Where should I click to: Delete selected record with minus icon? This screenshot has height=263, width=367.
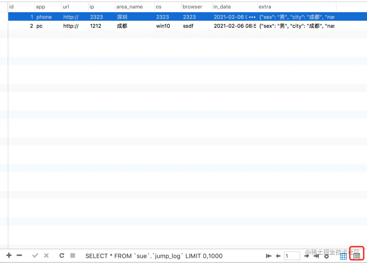(19, 255)
